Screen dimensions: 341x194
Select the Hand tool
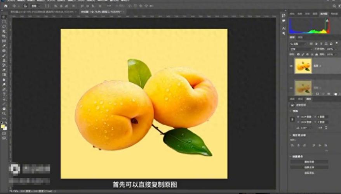coord(4,109)
